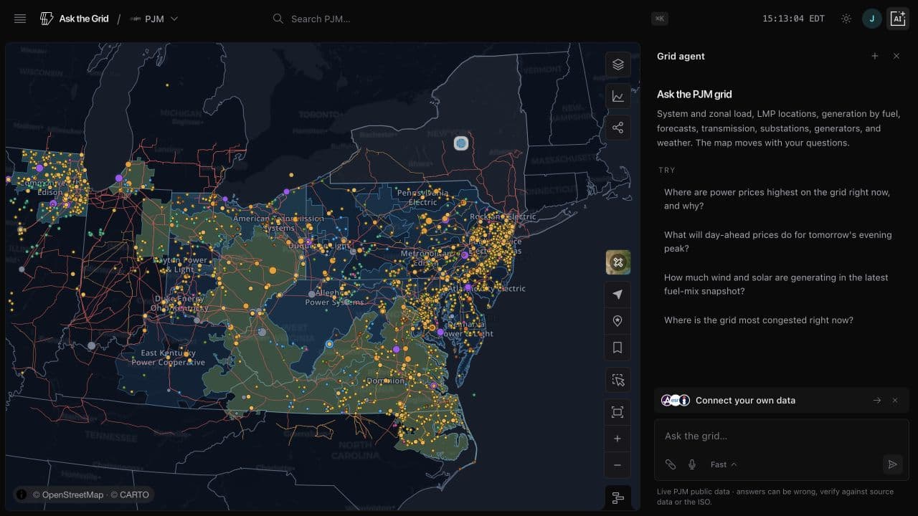
Task: Close the Grid agent panel
Action: click(x=896, y=56)
